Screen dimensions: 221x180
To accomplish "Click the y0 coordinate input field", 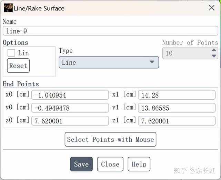I will [x=70, y=108].
